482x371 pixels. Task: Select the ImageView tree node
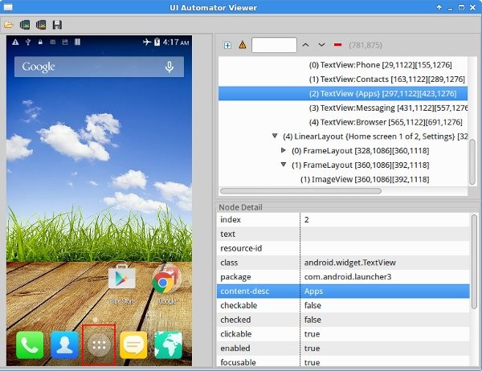tap(365, 179)
